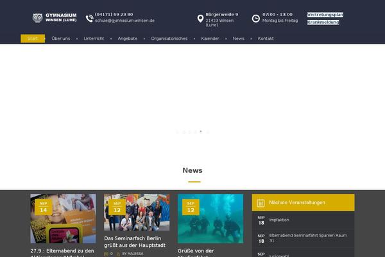Click the telephone handset icon in header
The image size is (385, 257).
pos(90,19)
